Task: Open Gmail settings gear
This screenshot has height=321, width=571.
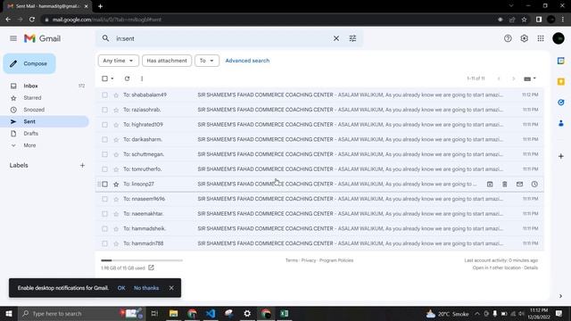Action: pyautogui.click(x=524, y=38)
